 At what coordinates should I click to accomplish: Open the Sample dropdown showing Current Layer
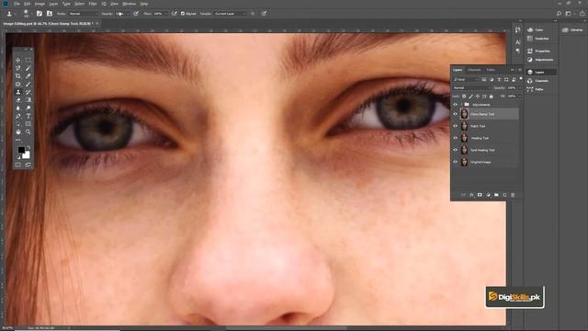pos(231,14)
